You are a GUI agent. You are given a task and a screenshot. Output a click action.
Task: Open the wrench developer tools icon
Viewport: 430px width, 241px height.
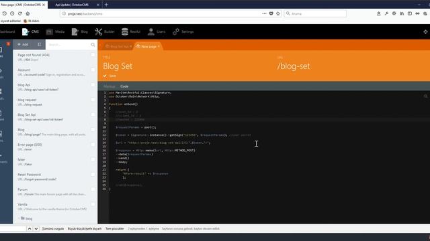tap(386, 13)
